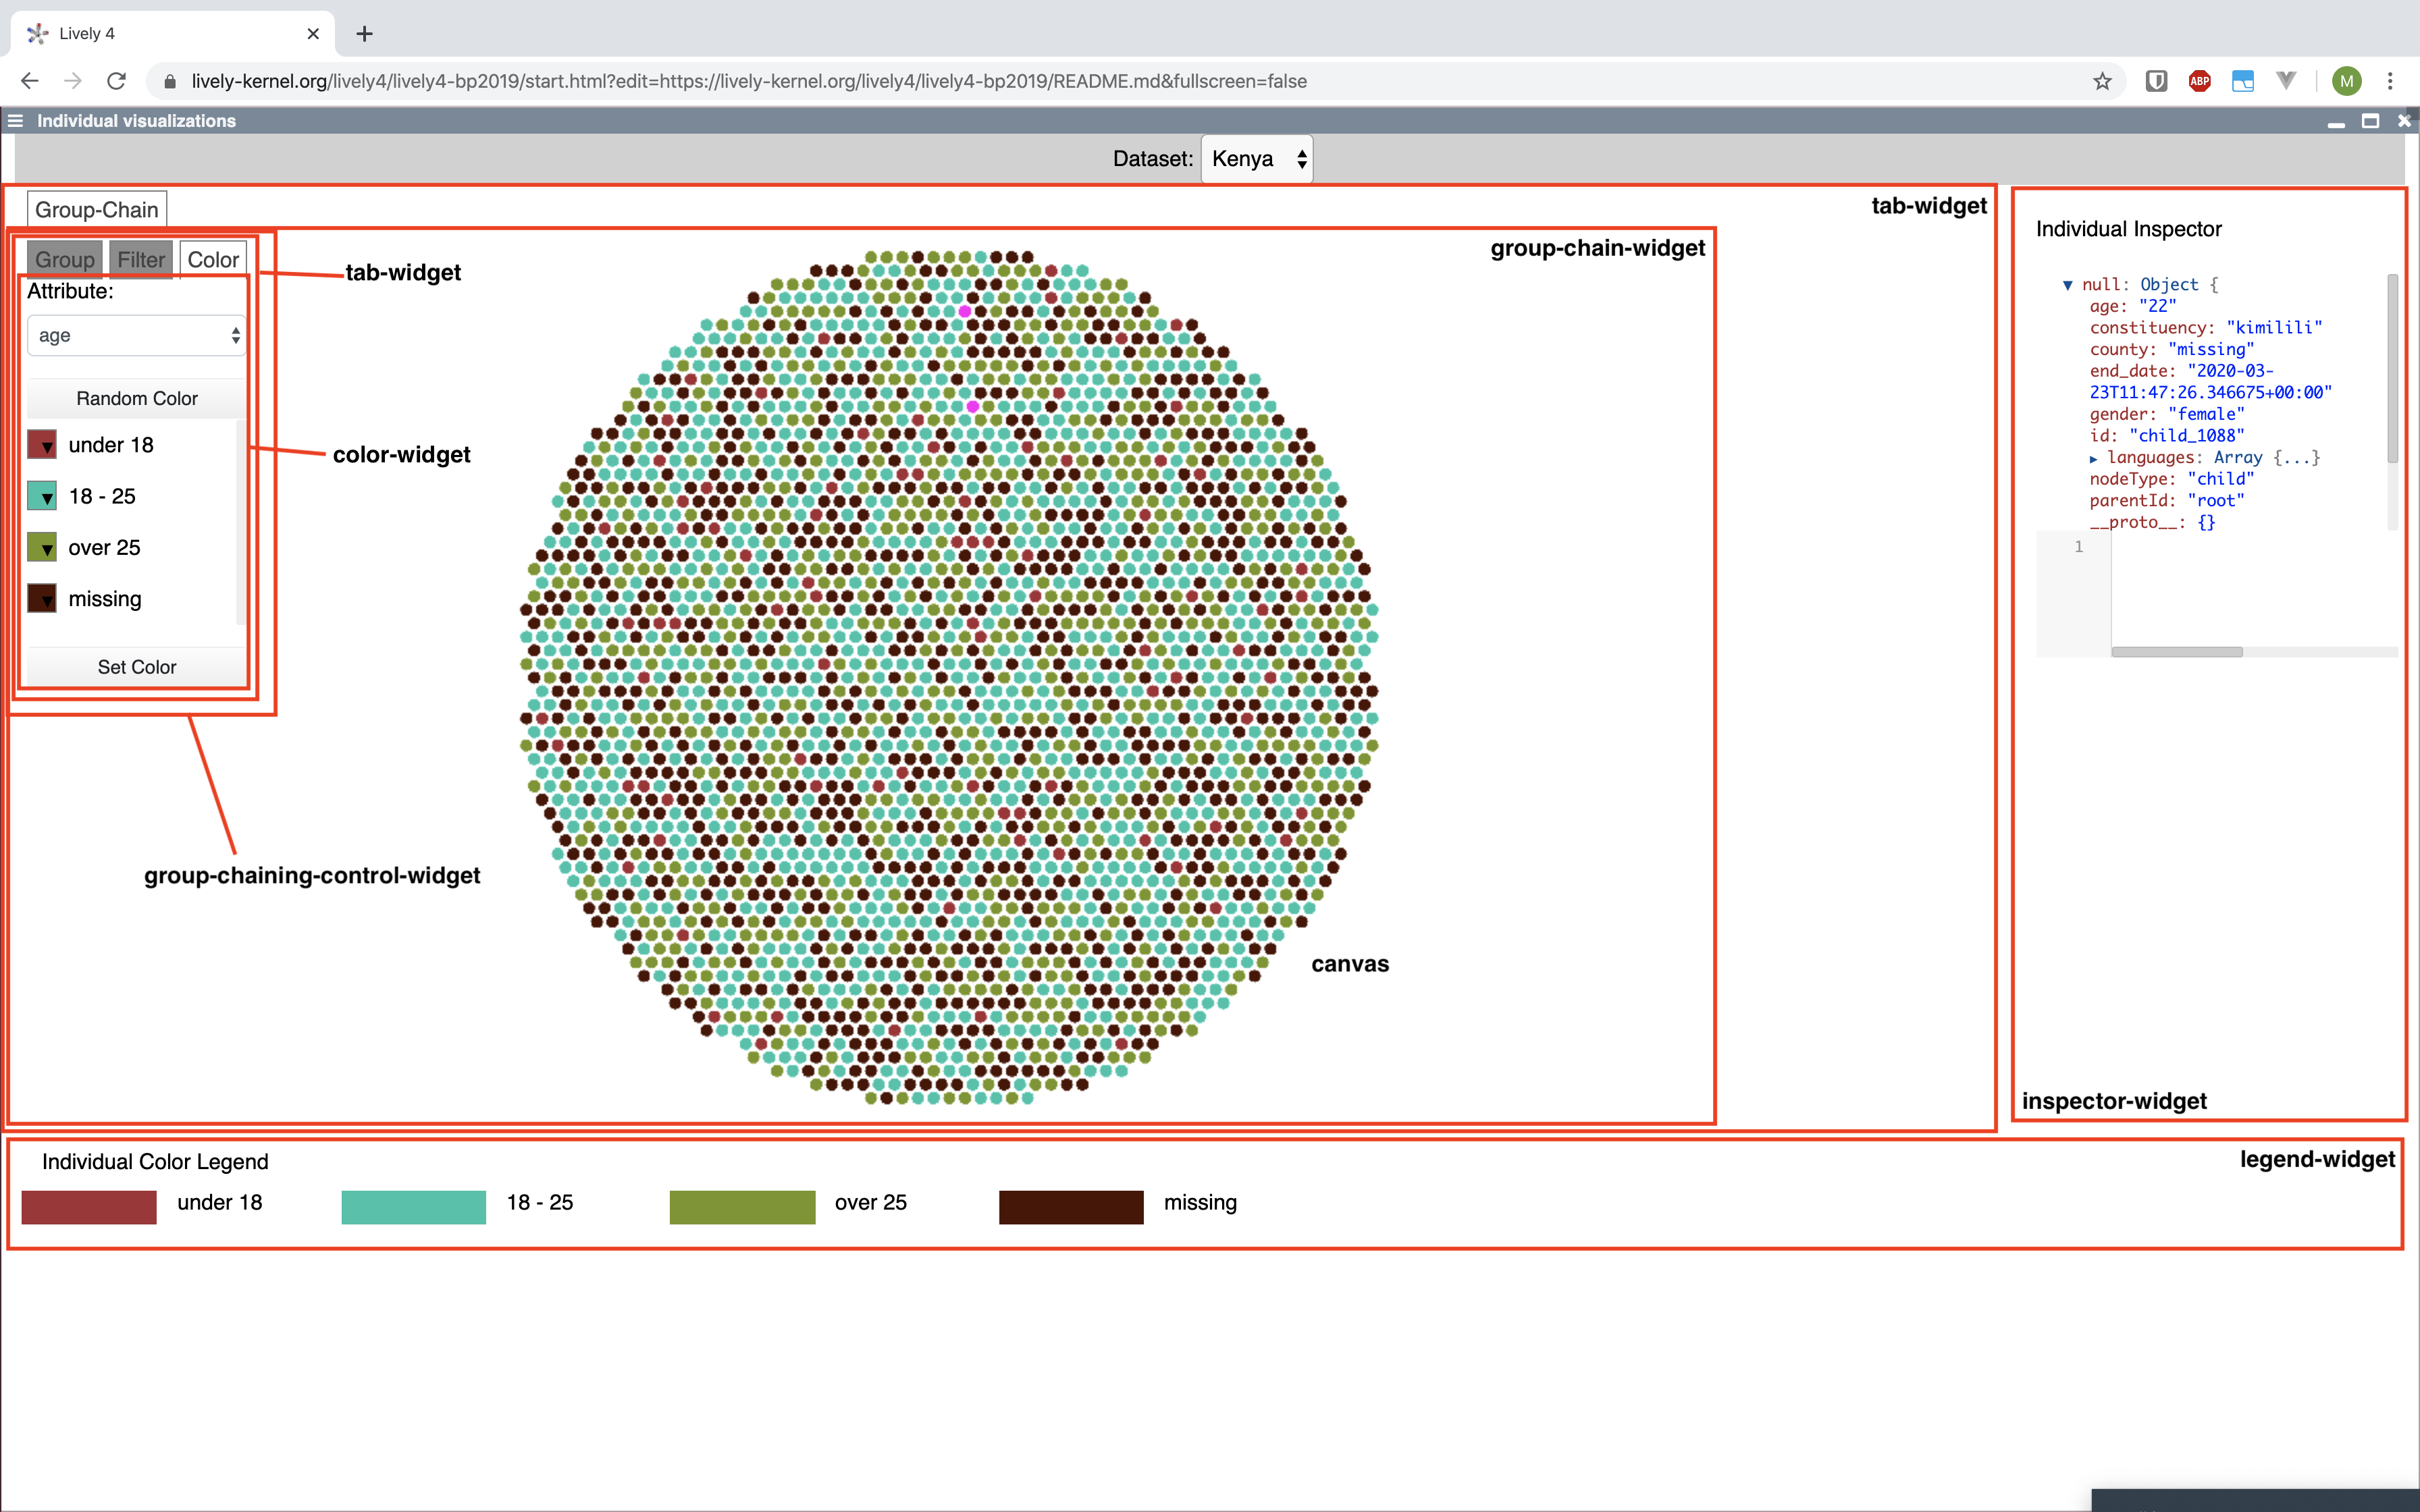Open the age attribute dropdown

(x=136, y=336)
